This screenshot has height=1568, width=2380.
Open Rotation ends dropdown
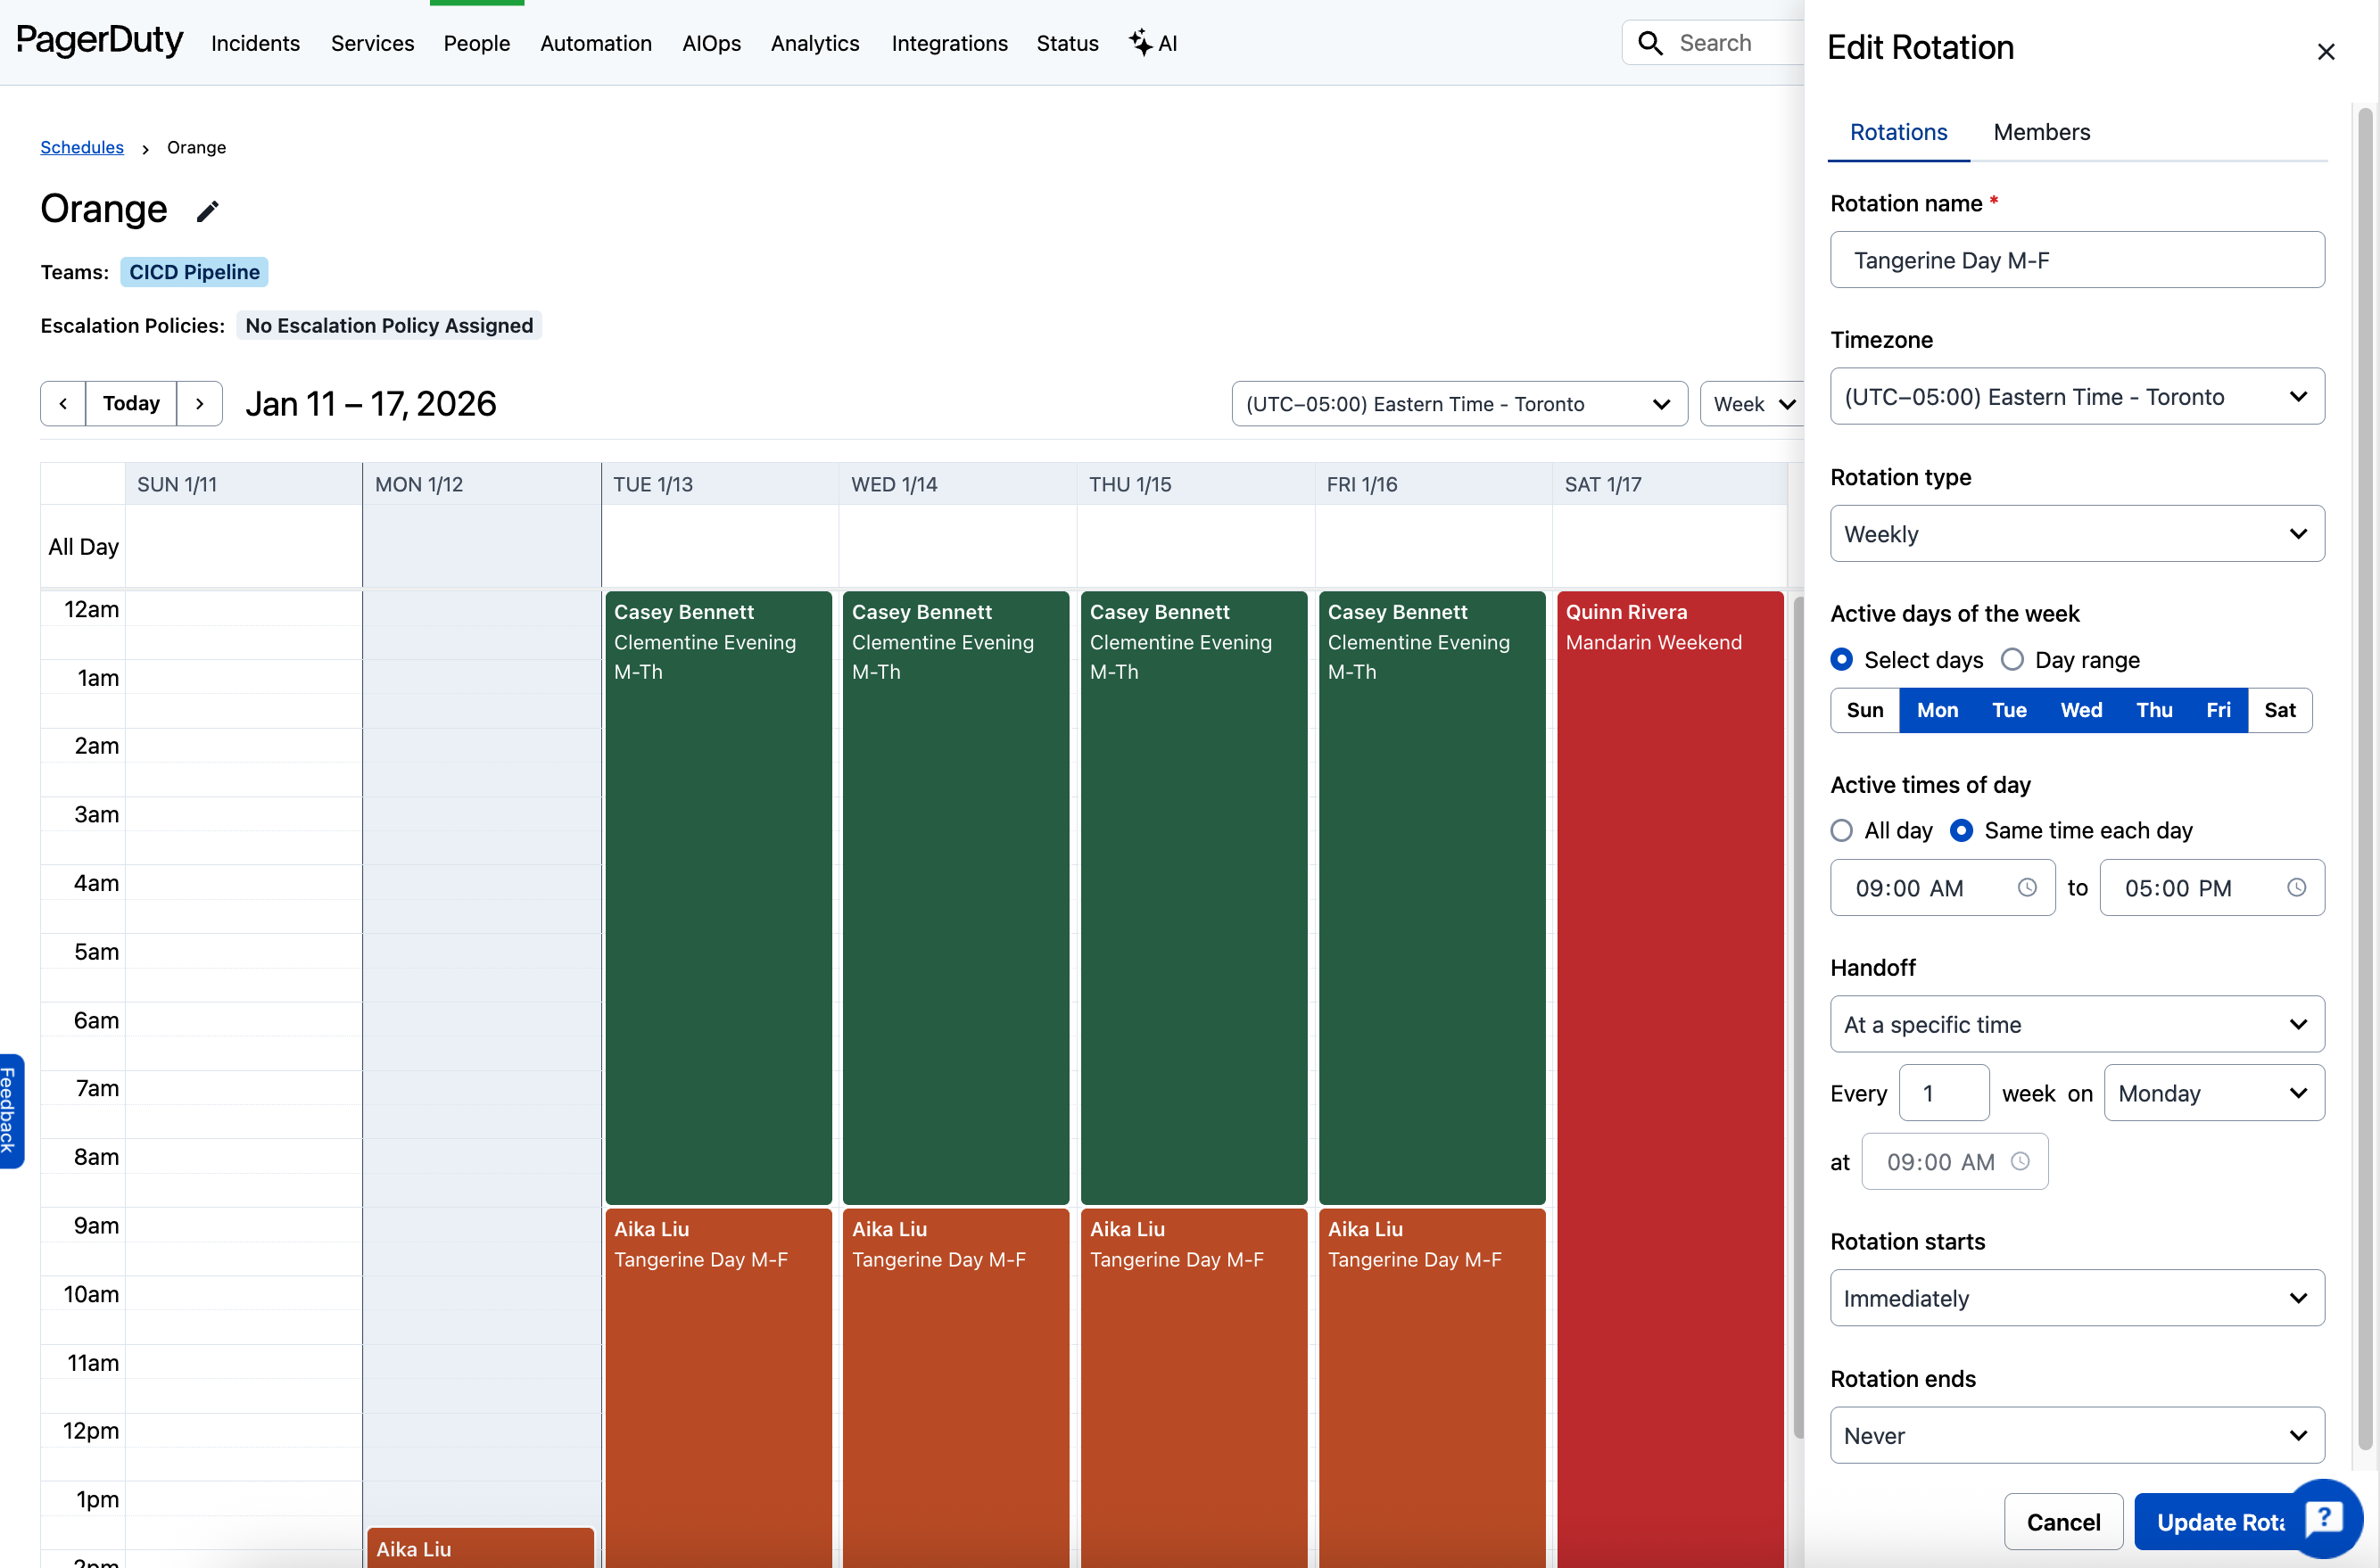coord(2077,1436)
